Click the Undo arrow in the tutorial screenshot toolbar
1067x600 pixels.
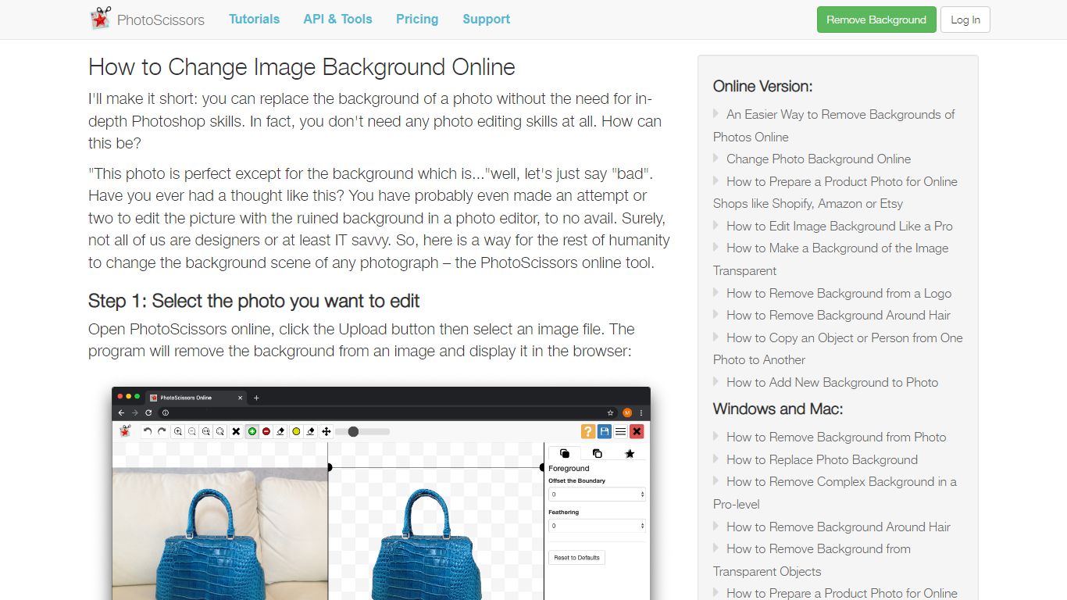pos(148,431)
